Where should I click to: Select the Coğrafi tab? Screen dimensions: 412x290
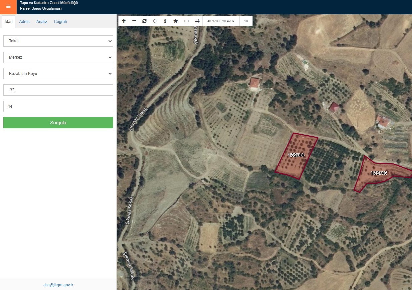click(60, 22)
